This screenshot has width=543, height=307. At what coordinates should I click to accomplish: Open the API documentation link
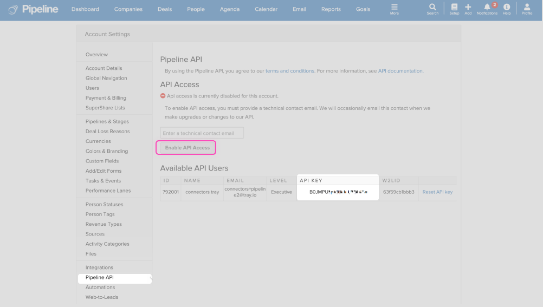pyautogui.click(x=400, y=71)
